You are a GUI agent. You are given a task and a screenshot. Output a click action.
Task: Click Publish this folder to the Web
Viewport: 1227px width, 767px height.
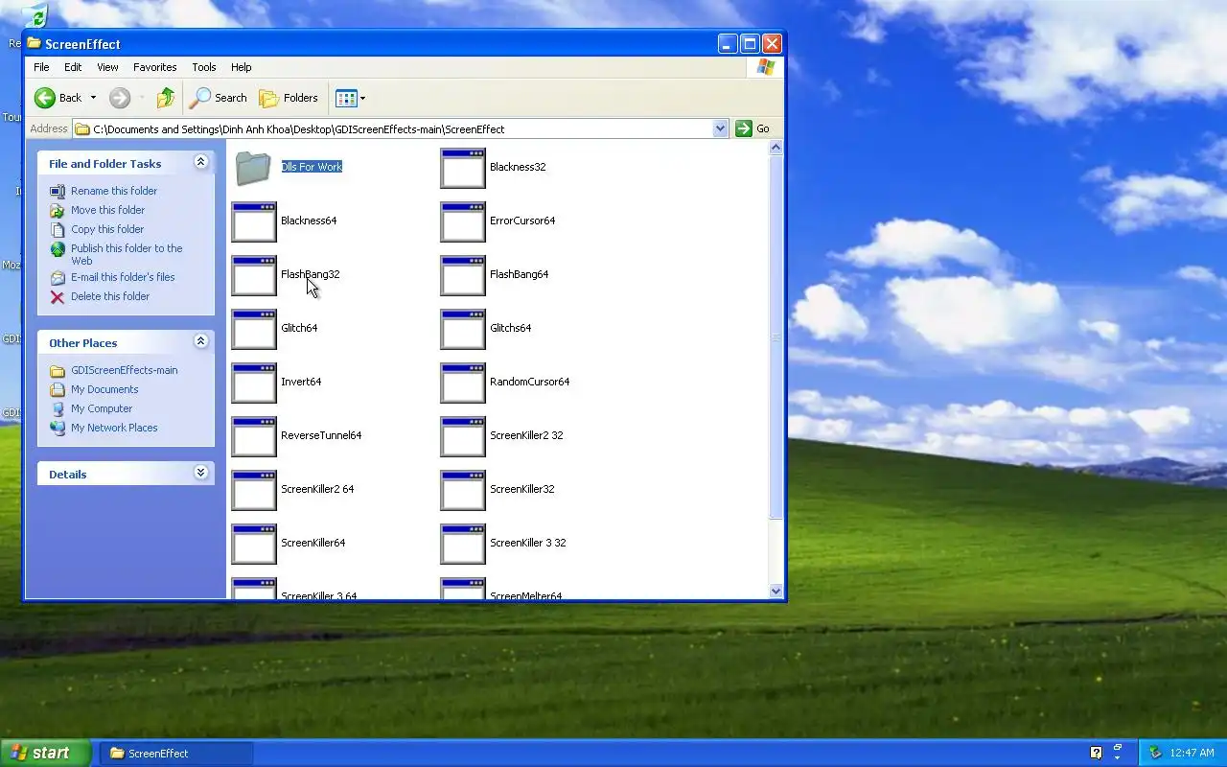point(127,254)
